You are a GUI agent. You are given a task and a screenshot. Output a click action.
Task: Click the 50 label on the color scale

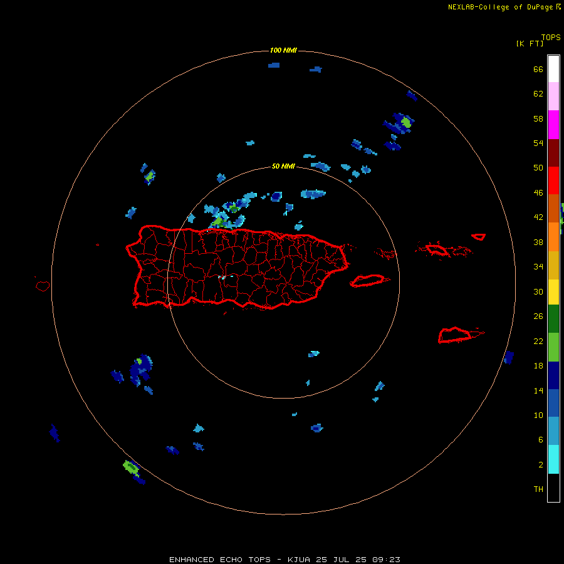[x=538, y=168]
